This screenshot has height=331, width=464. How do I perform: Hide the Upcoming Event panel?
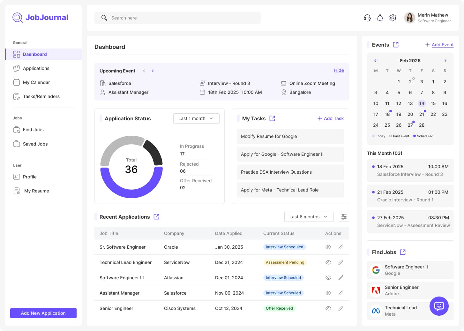pyautogui.click(x=339, y=70)
